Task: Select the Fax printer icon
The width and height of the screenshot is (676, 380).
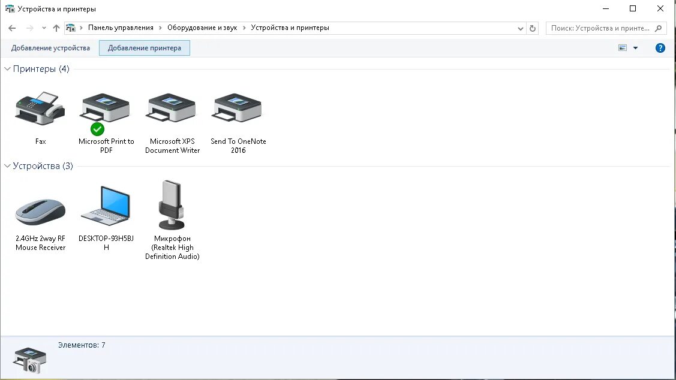Action: [x=40, y=108]
